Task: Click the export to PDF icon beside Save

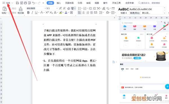Action: pyautogui.click(x=21, y=3)
